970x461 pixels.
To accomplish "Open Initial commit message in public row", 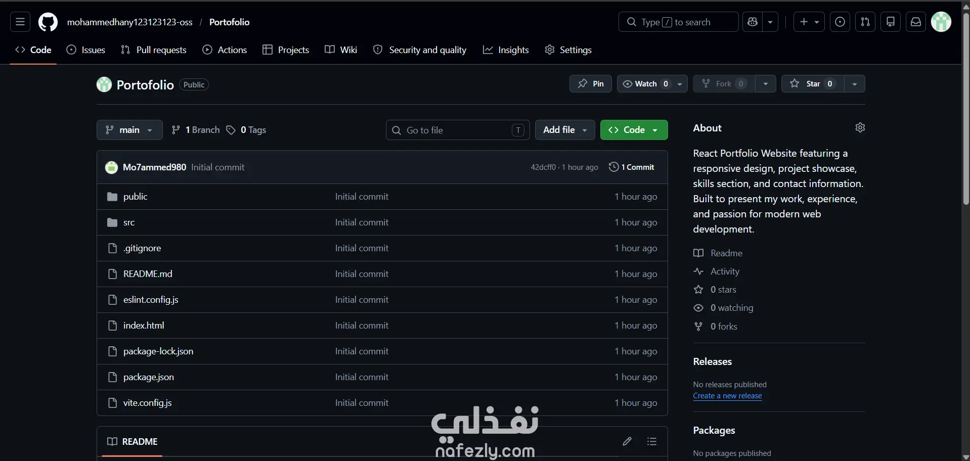I will click(362, 197).
